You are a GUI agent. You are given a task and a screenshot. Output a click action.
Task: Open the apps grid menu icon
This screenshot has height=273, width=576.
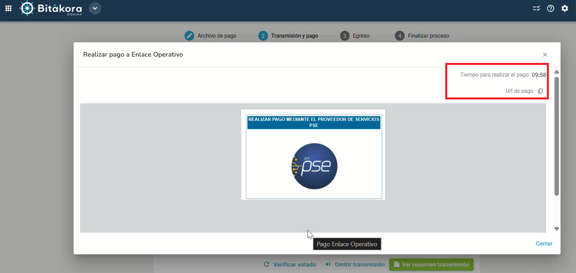point(8,8)
